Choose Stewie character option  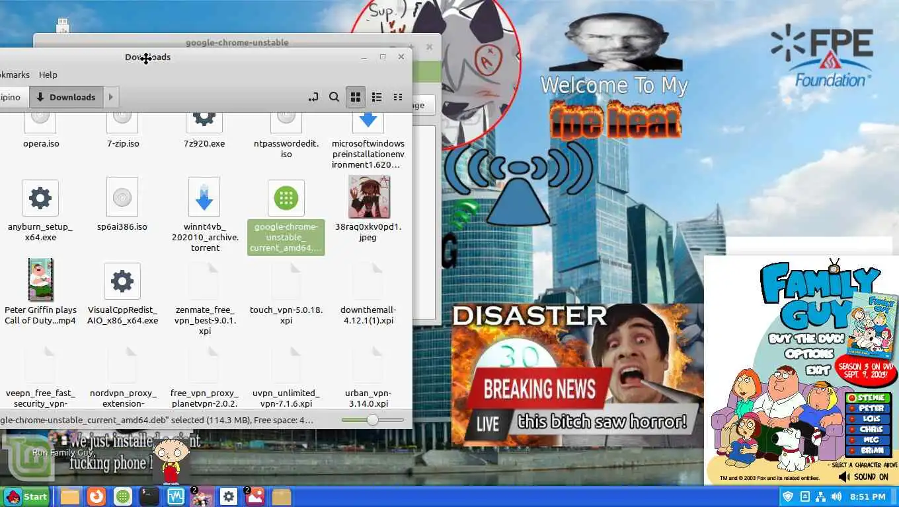tap(870, 398)
